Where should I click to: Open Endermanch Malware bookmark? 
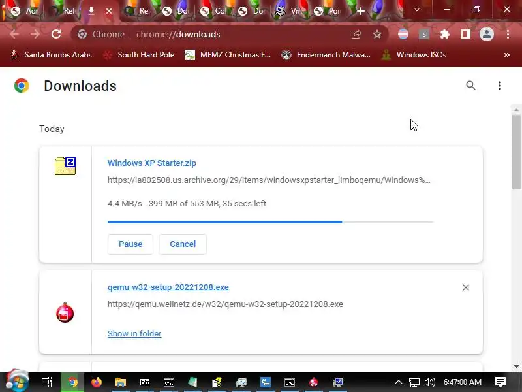(326, 55)
